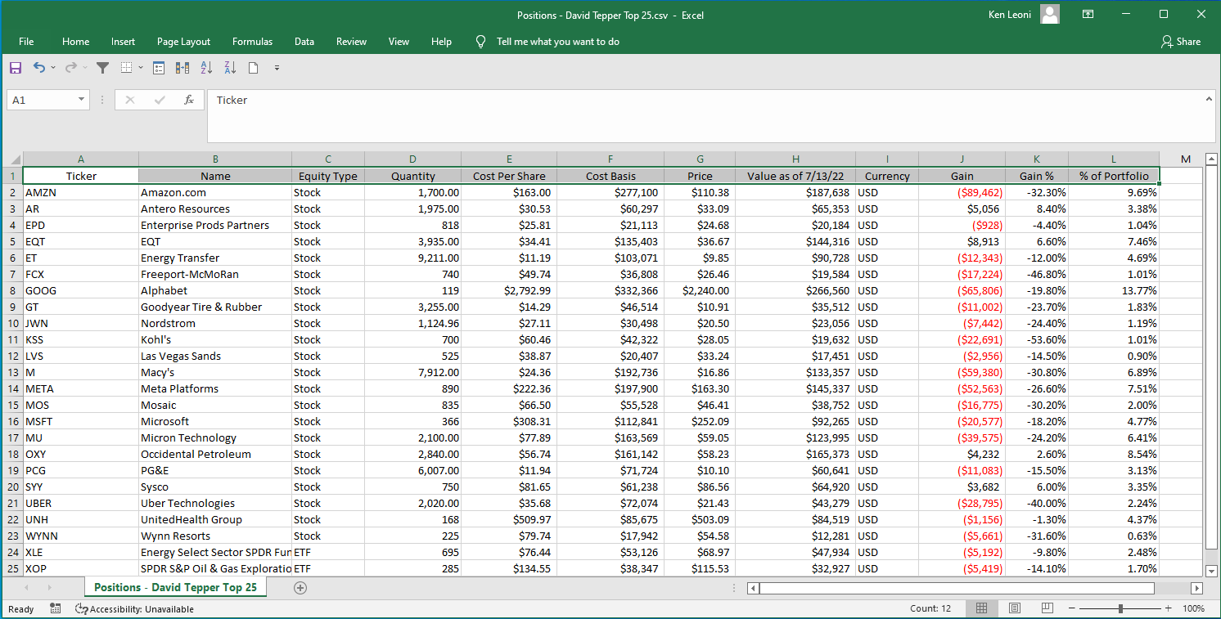Viewport: 1221px width, 619px height.
Task: Click the Ken Leoni account avatar
Action: 1050,14
